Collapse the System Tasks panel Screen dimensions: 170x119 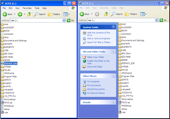113,27
